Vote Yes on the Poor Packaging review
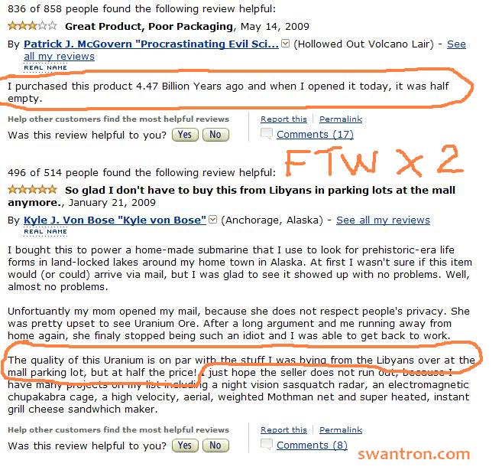 pyautogui.click(x=184, y=135)
